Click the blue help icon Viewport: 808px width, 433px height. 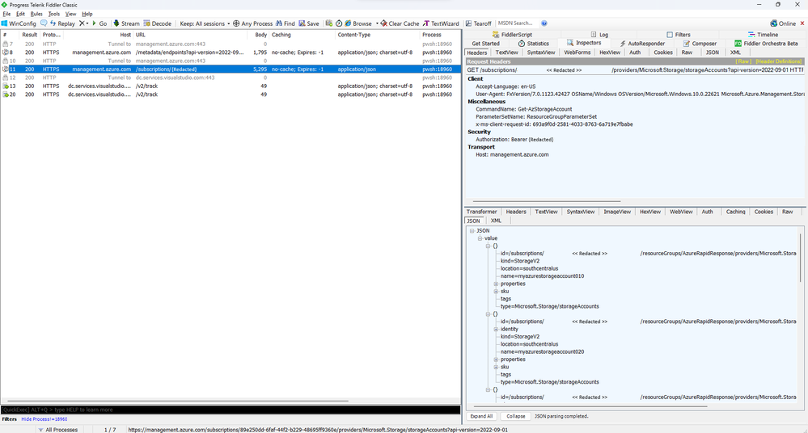(x=544, y=23)
